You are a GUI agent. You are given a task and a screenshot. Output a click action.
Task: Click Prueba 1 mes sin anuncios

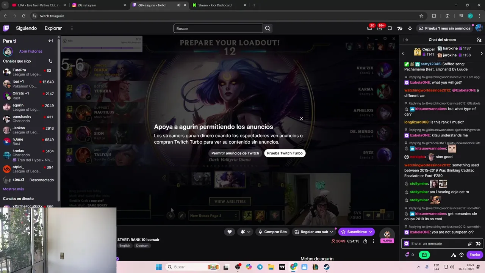[x=444, y=28]
